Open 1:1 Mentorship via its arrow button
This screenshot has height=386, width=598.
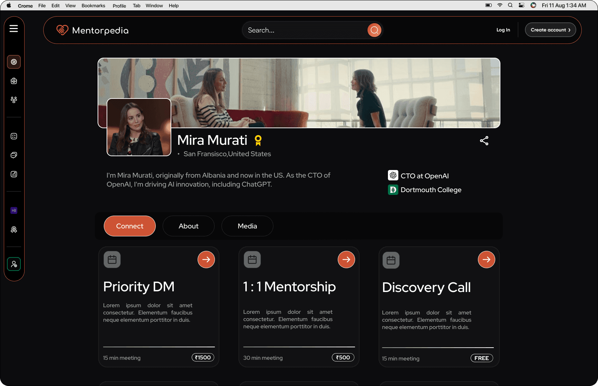click(346, 260)
